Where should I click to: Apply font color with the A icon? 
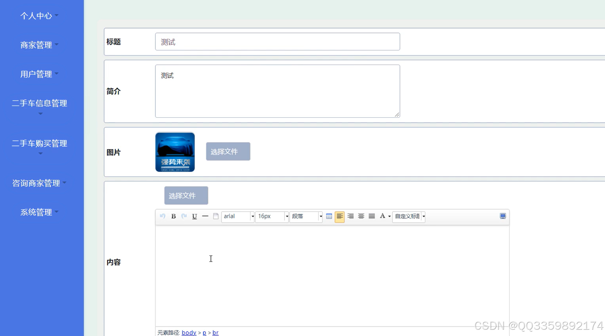[x=382, y=216]
